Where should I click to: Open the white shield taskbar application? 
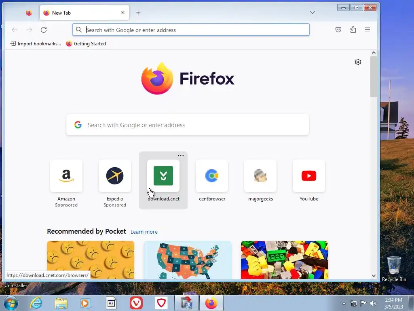pos(161,303)
